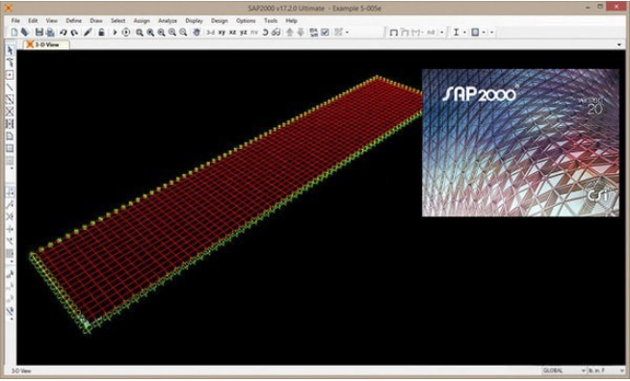Viewport: 630px width, 381px height.
Task: Click the Undo icon in toolbar
Action: pos(63,33)
